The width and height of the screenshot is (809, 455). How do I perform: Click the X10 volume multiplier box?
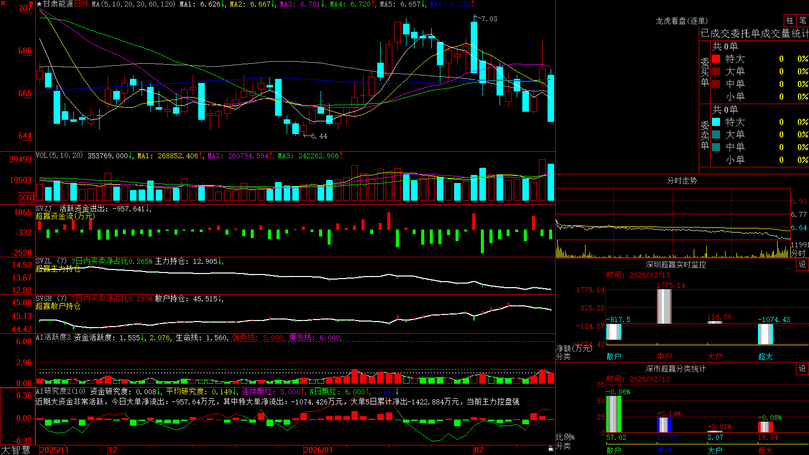(27, 198)
